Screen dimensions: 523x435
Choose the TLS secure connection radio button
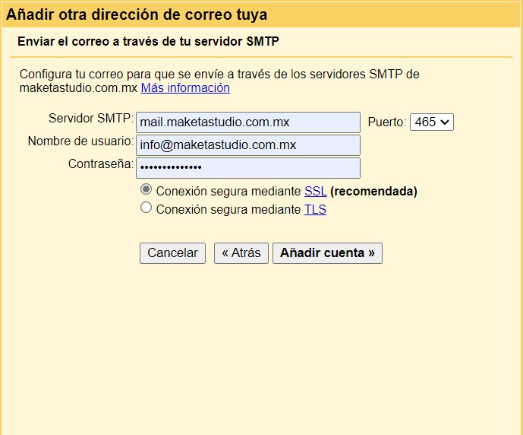pyautogui.click(x=147, y=208)
